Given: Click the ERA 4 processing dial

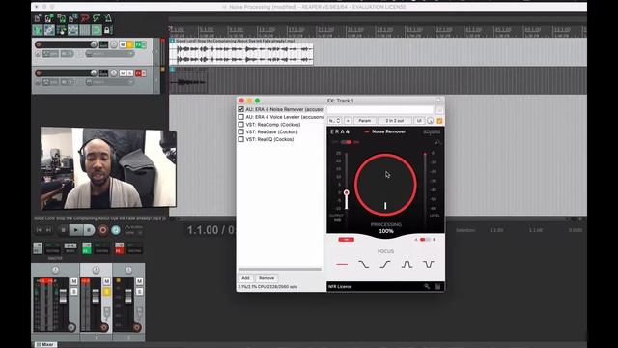Looking at the screenshot, I should (x=385, y=185).
